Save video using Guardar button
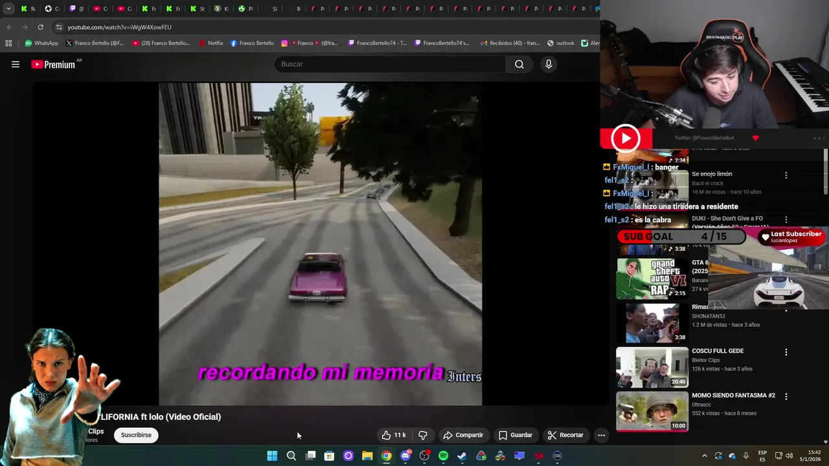 coord(516,435)
